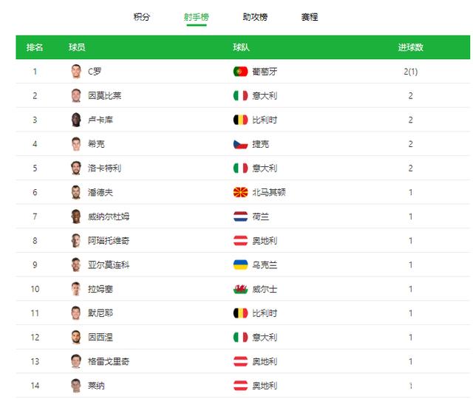Viewport: 473px width, 399px height.
Task: Switch to the 助攻榜 tab
Action: (255, 17)
